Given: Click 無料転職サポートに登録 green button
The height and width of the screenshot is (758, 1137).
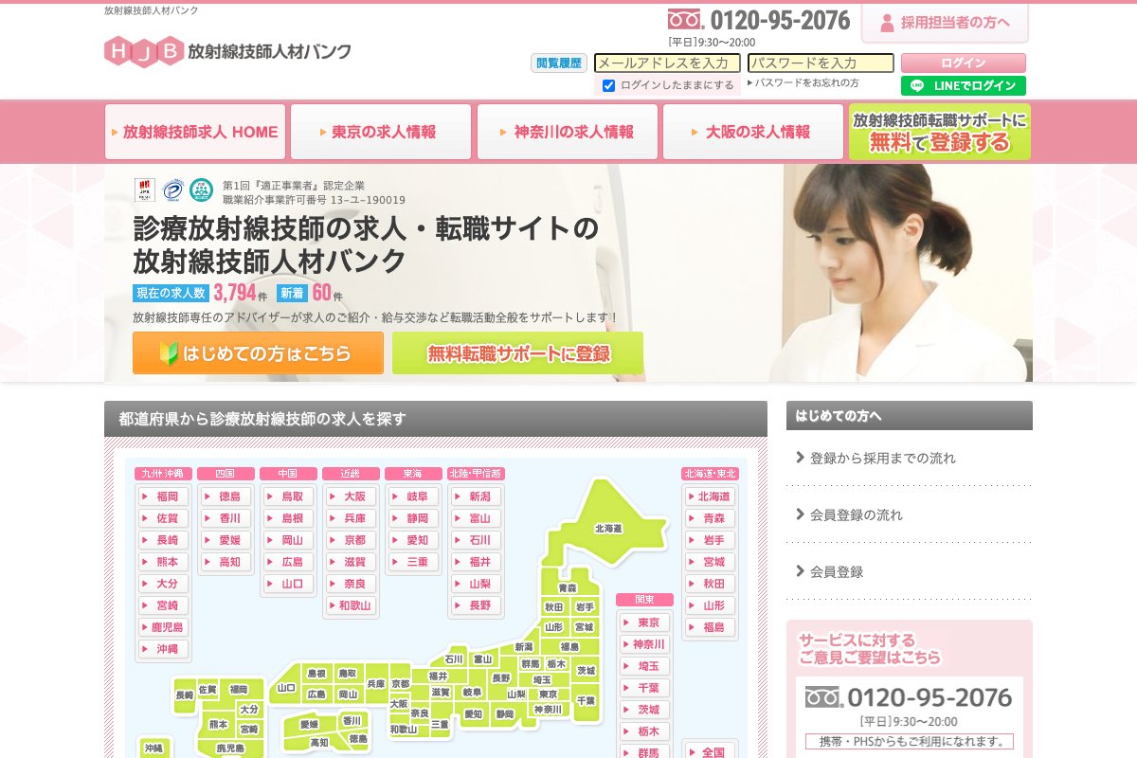Looking at the screenshot, I should pos(517,353).
